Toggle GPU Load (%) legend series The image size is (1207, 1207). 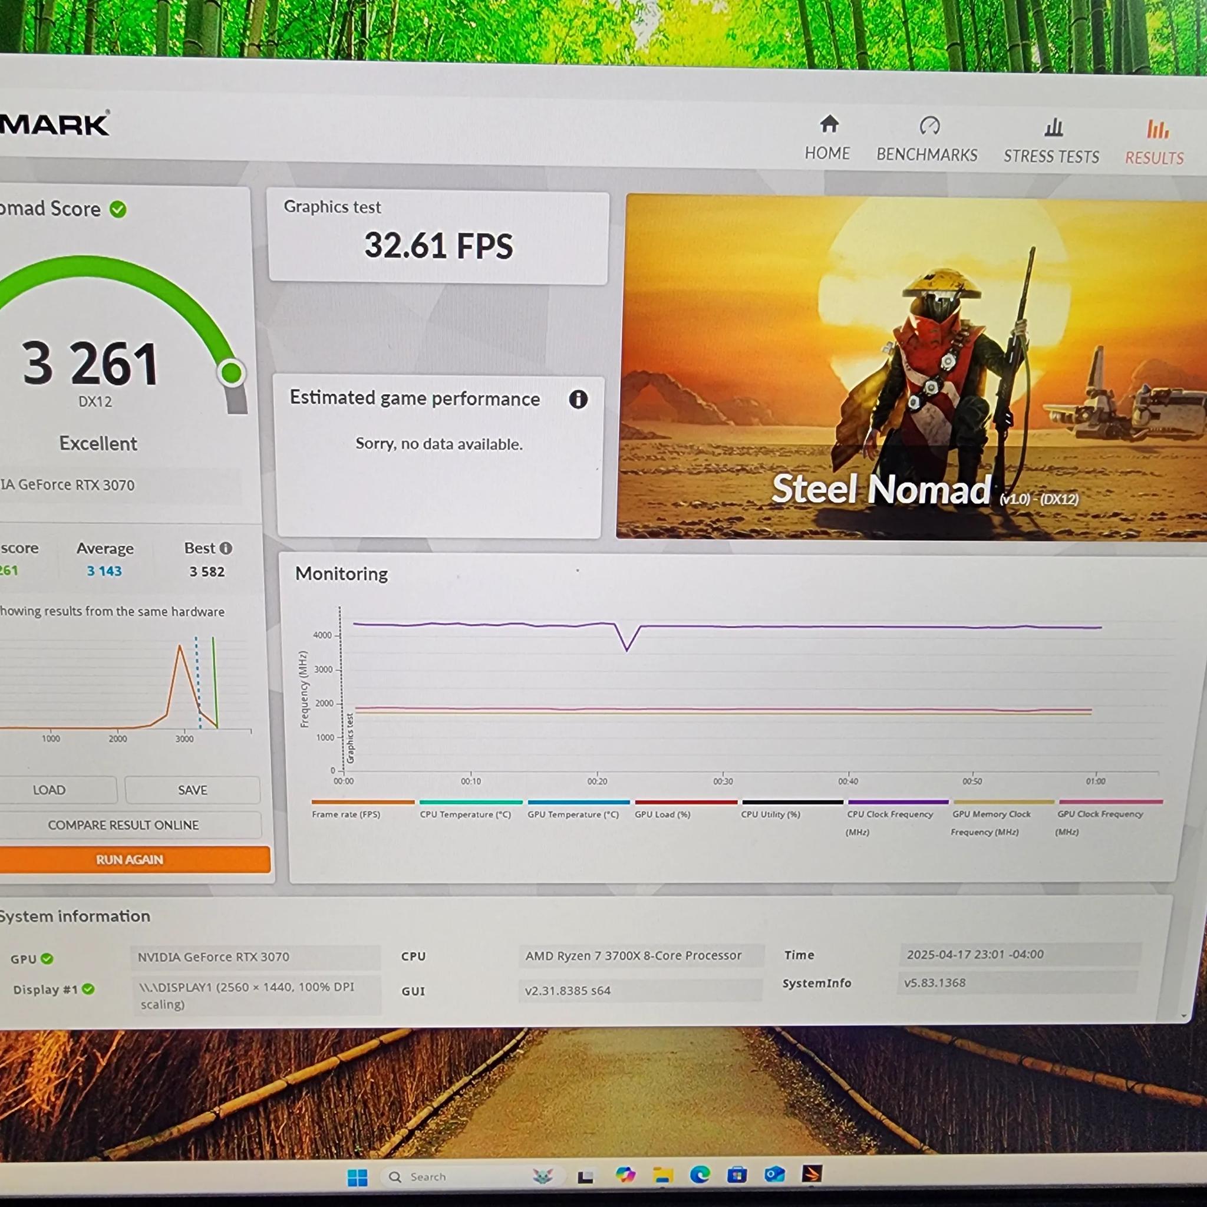point(685,809)
